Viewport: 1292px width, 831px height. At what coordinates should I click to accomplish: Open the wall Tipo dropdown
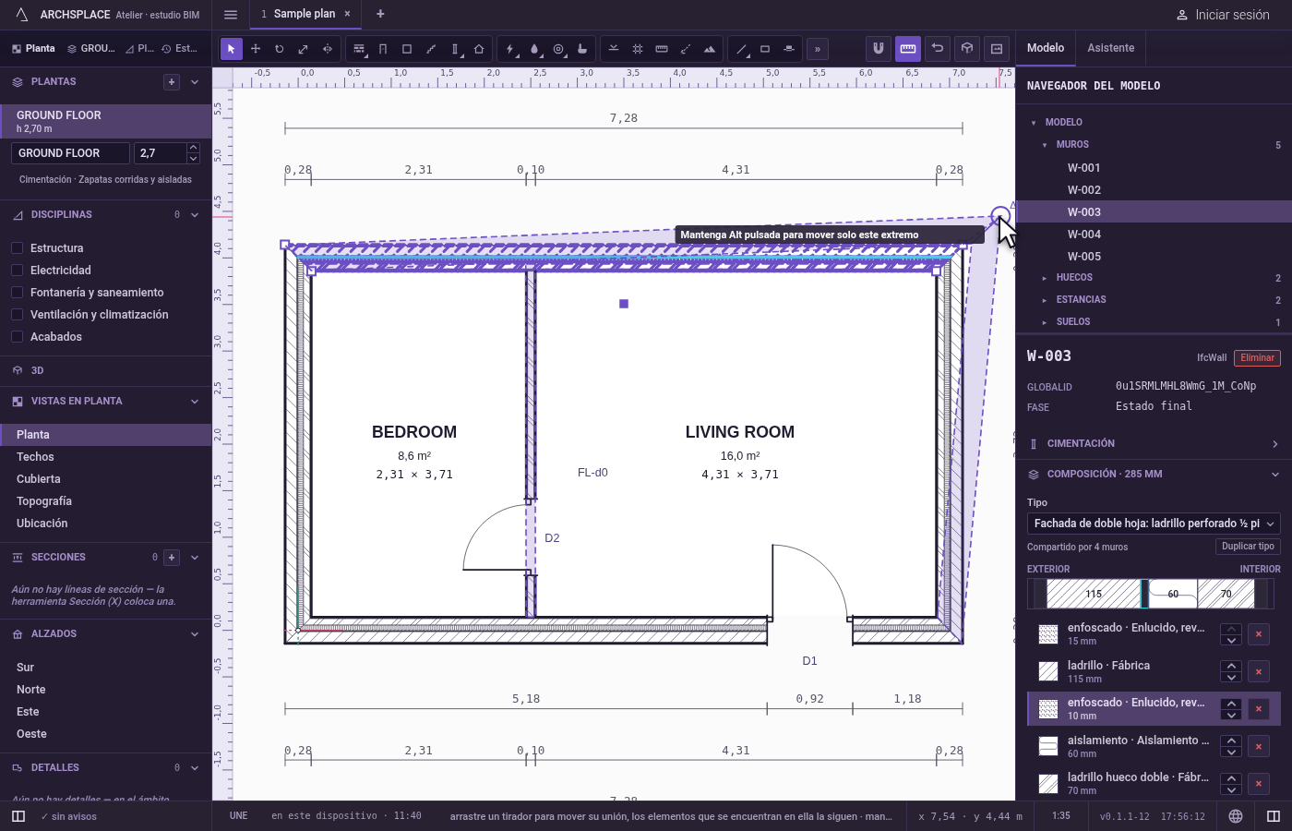tap(1154, 524)
